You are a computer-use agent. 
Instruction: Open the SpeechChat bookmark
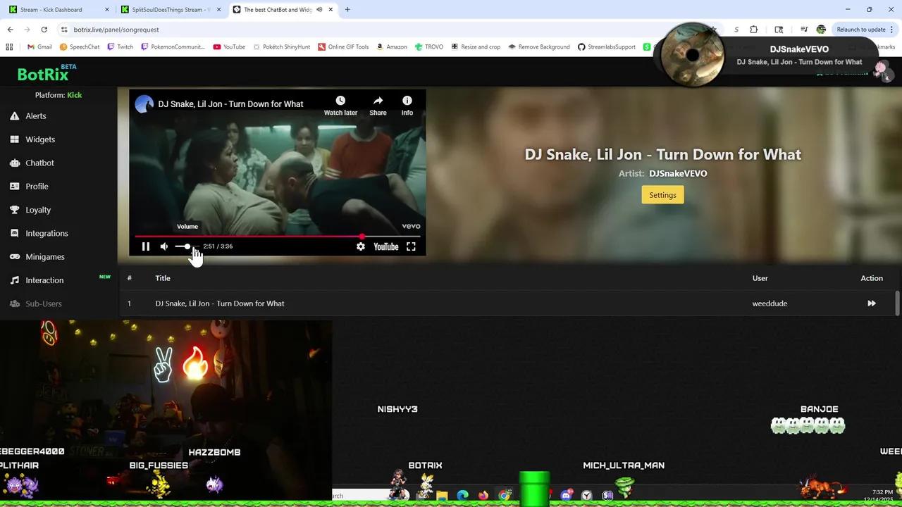click(80, 47)
